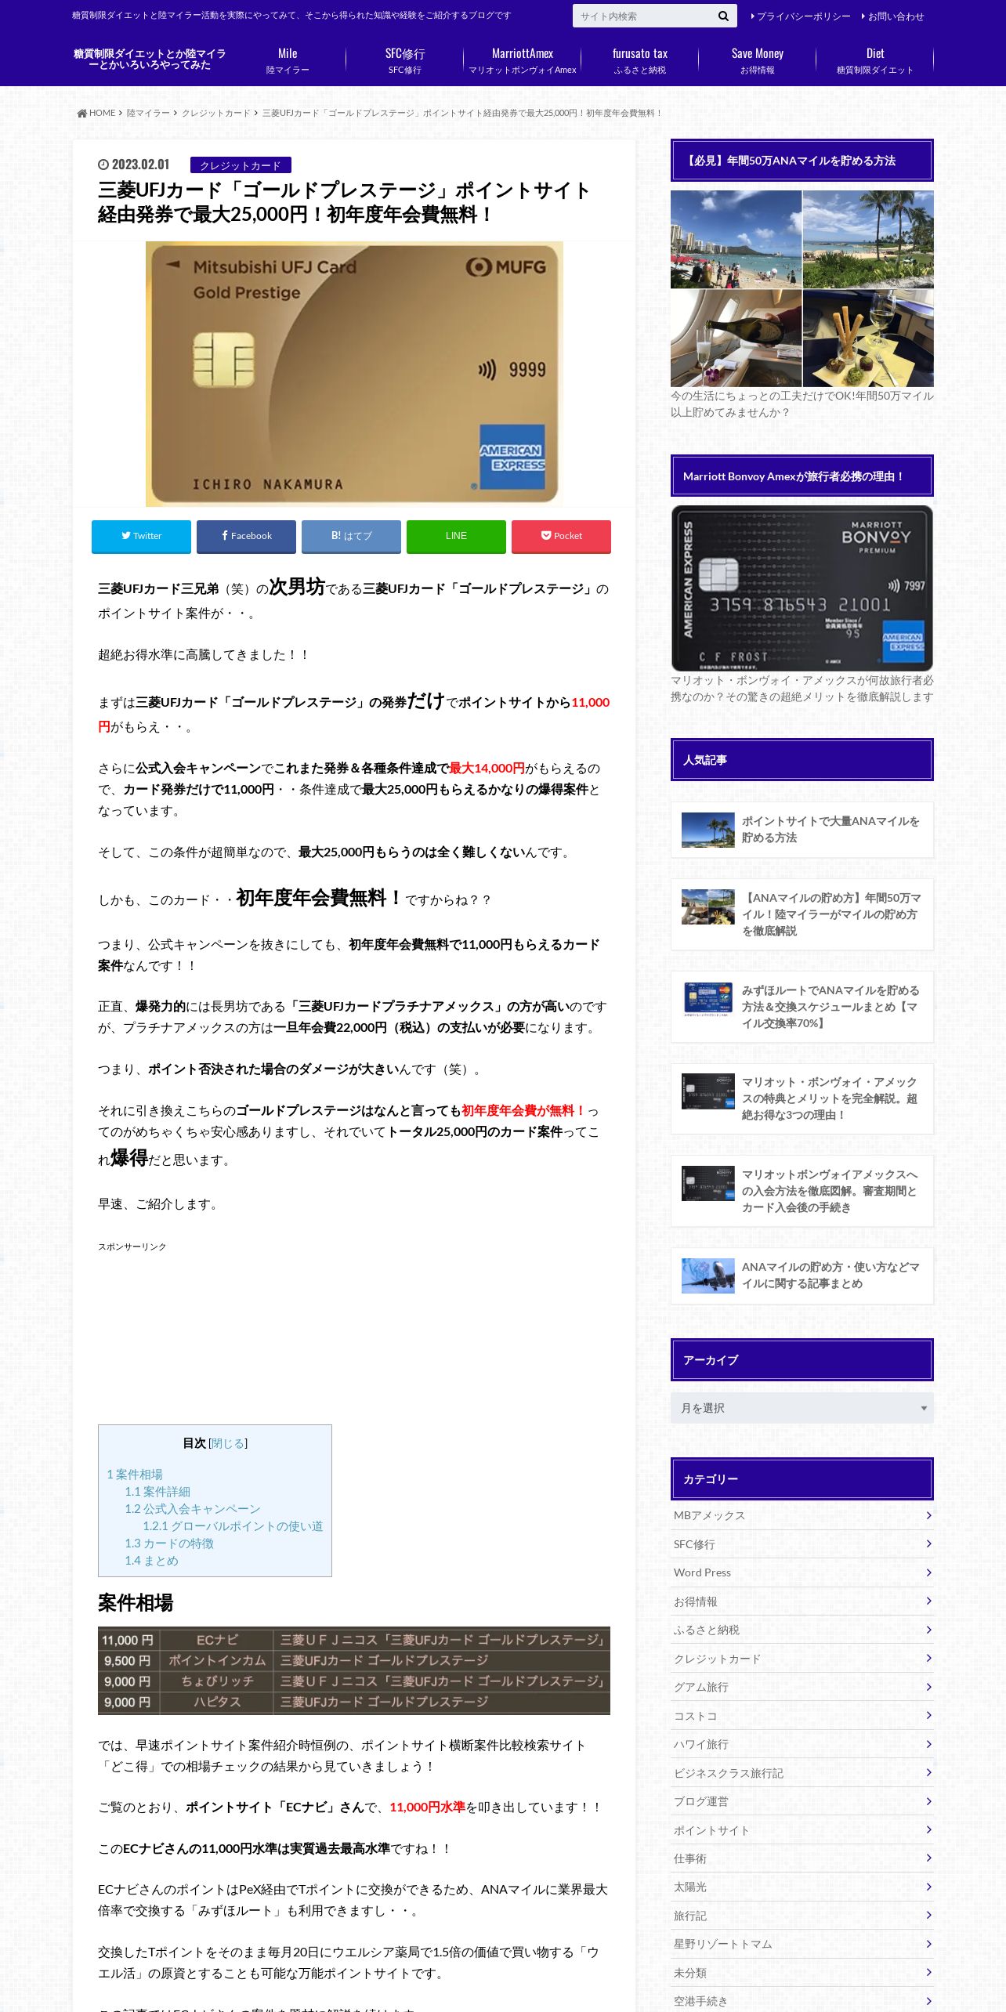Jump to 1.4 まとめ section
This screenshot has width=1006, height=2012.
click(x=151, y=1561)
